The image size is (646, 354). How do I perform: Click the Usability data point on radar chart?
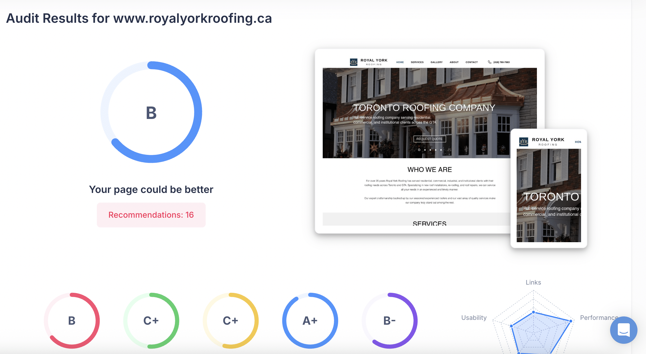coord(512,326)
